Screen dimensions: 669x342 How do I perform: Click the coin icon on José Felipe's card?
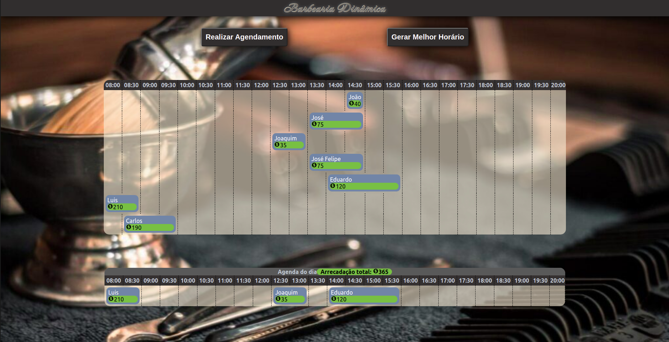314,165
